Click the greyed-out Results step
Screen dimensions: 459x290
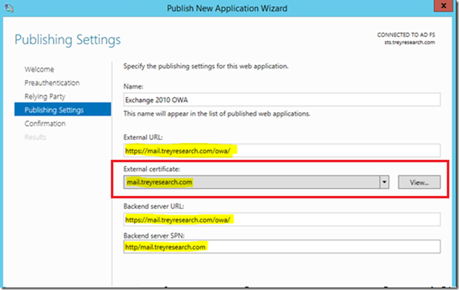[x=36, y=137]
